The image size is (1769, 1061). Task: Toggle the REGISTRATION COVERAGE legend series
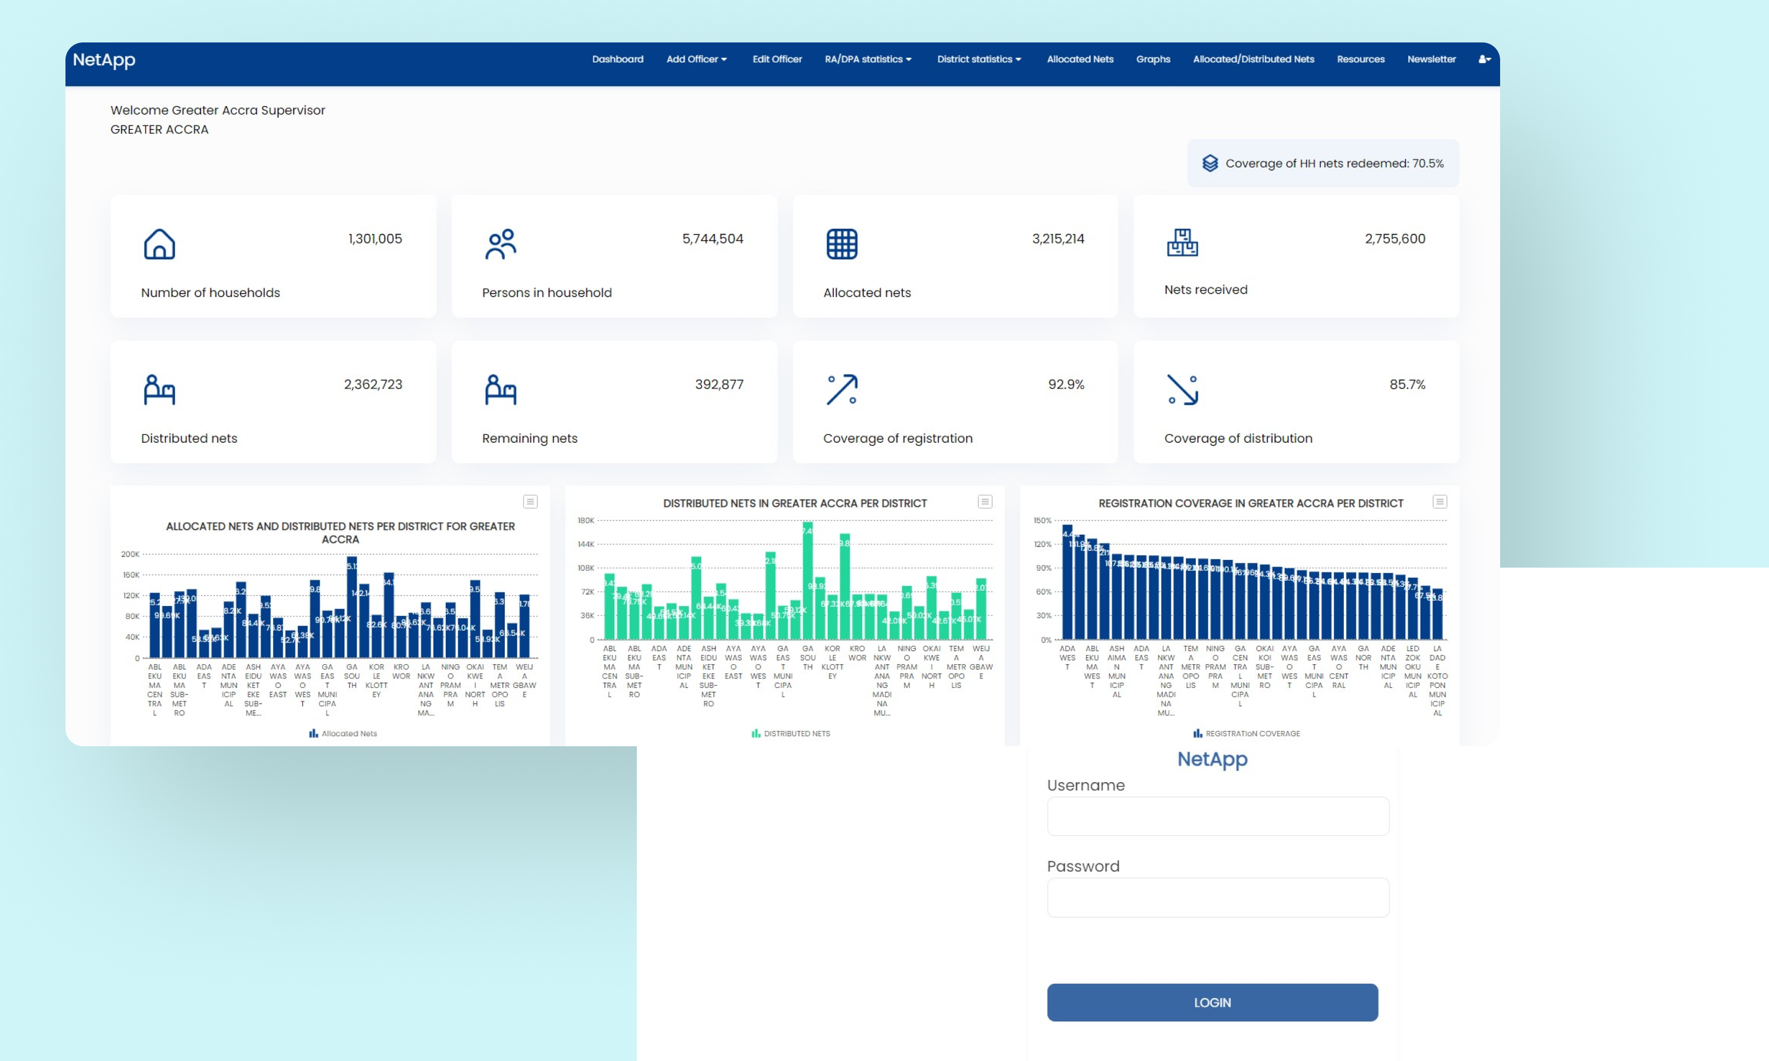coord(1247,733)
